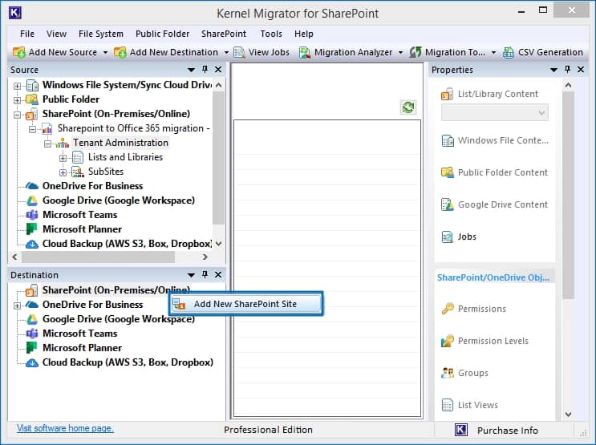This screenshot has width=596, height=445.
Task: Open Add New Destination dropdown arrow
Action: point(226,52)
